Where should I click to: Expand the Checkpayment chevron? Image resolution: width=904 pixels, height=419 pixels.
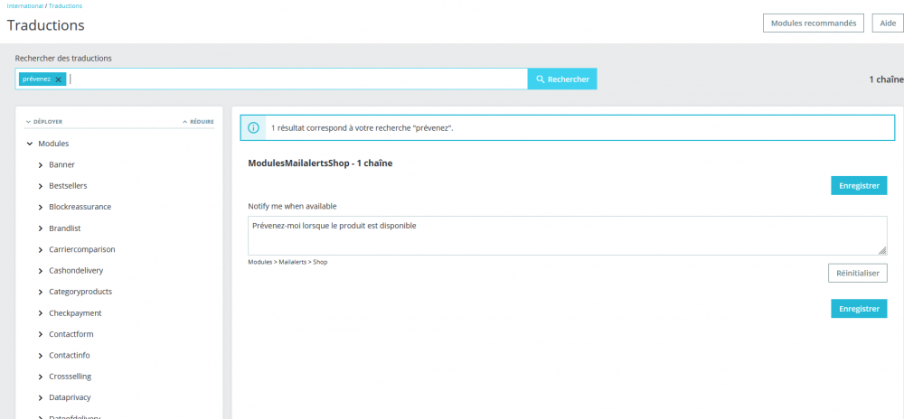(41, 313)
